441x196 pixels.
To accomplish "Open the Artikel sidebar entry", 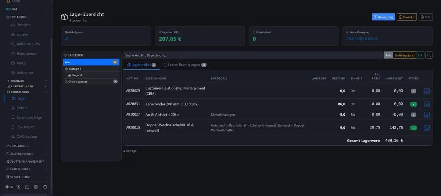I will pyautogui.click(x=21, y=63).
